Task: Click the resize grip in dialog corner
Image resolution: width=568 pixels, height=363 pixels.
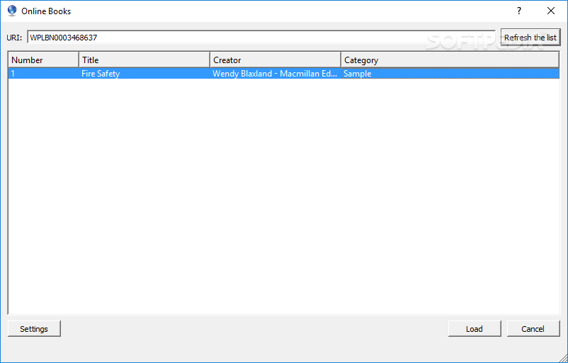Action: pyautogui.click(x=562, y=357)
